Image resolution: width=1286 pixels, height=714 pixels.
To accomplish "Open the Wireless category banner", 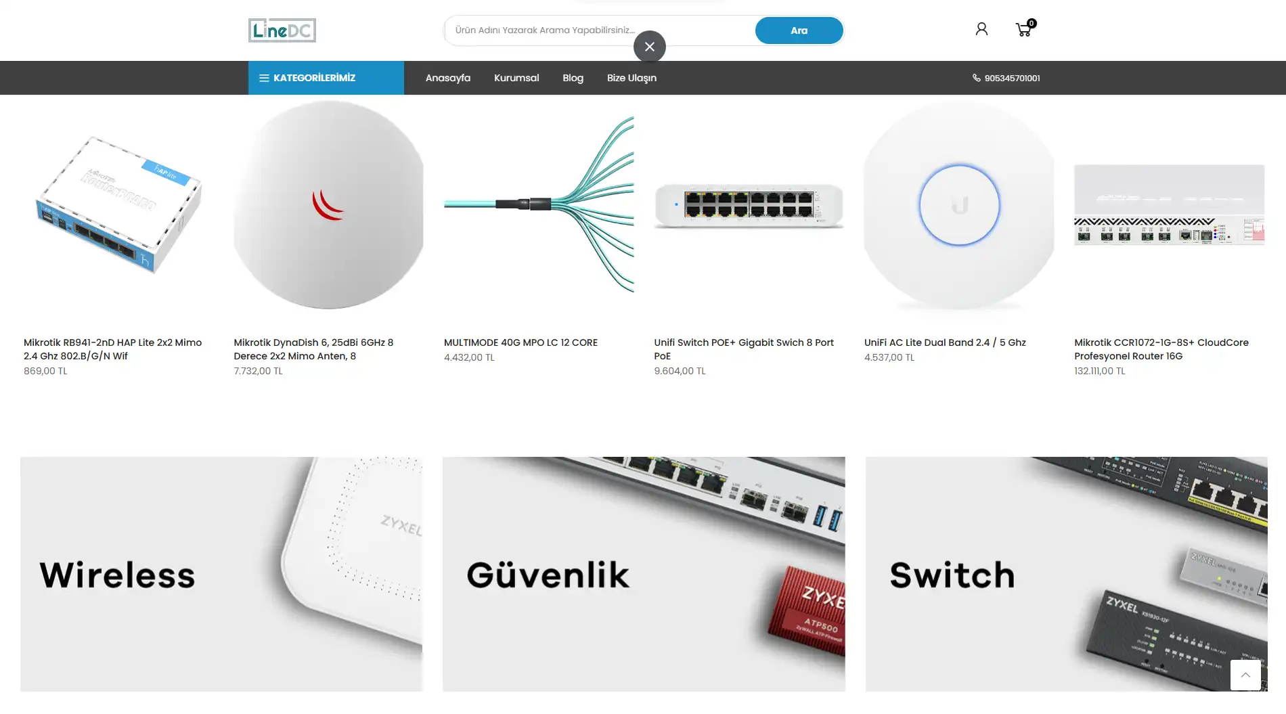I will (221, 574).
